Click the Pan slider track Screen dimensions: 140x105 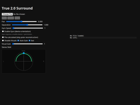22,22
